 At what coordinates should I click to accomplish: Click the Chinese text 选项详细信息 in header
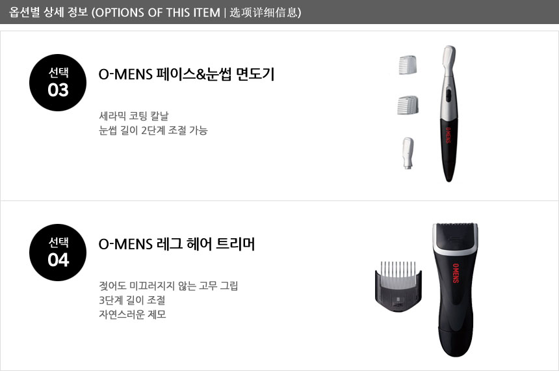click(263, 12)
